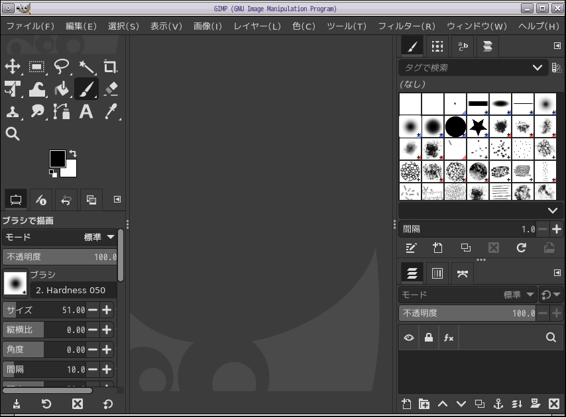Pick the Crop tool

coord(110,66)
